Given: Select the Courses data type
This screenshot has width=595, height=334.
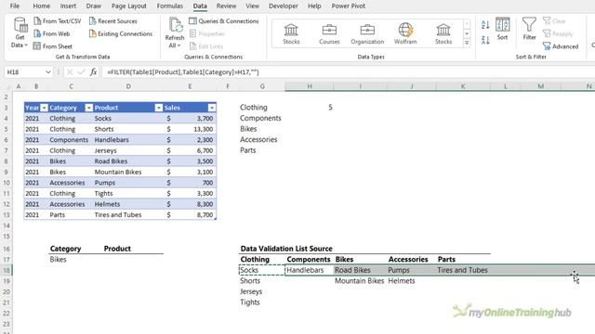Looking at the screenshot, I should (x=329, y=33).
